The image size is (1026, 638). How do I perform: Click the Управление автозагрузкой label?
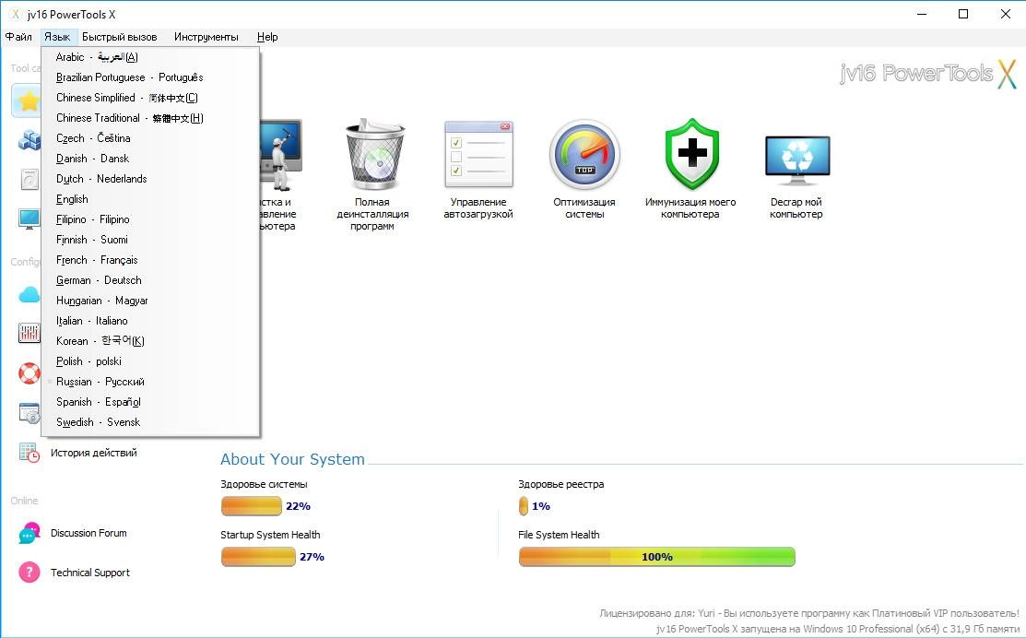pyautogui.click(x=478, y=208)
